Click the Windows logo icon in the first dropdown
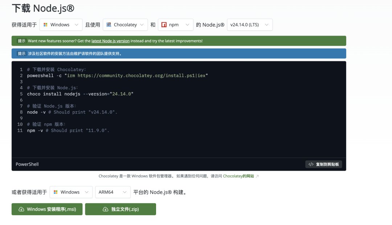The height and width of the screenshot is (225, 392). (x=45, y=25)
